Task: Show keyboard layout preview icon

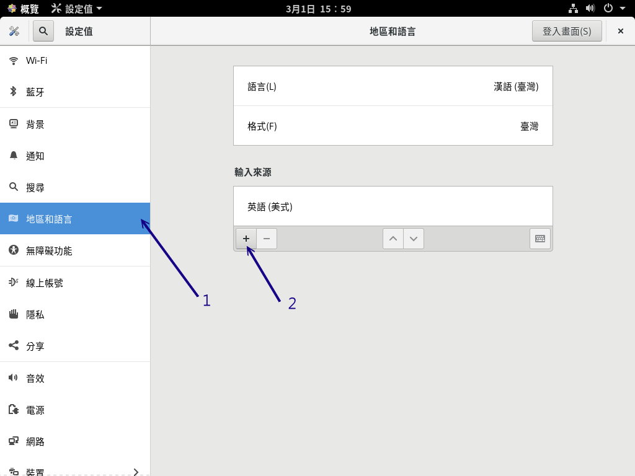Action: (x=540, y=239)
